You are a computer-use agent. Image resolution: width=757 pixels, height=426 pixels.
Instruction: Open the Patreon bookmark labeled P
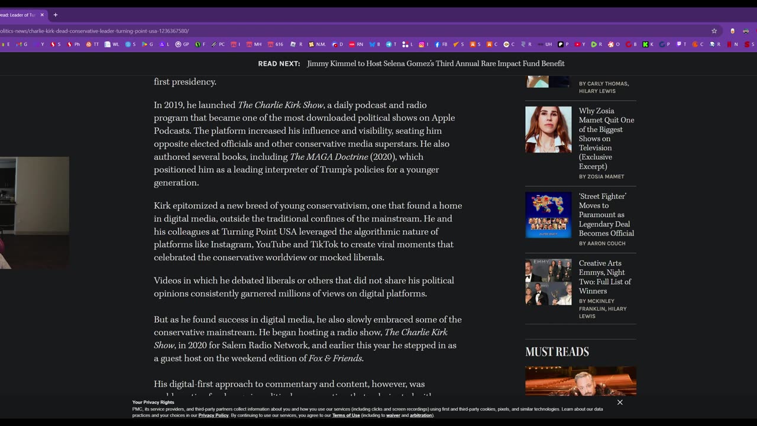[563, 44]
